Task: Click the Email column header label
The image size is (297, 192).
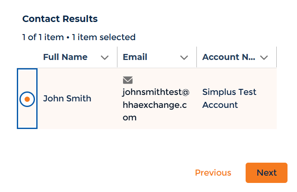Action: click(135, 57)
